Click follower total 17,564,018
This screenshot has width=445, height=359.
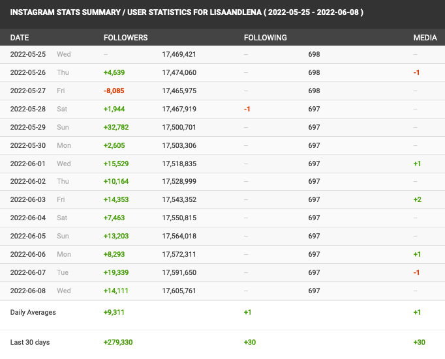[x=179, y=236]
